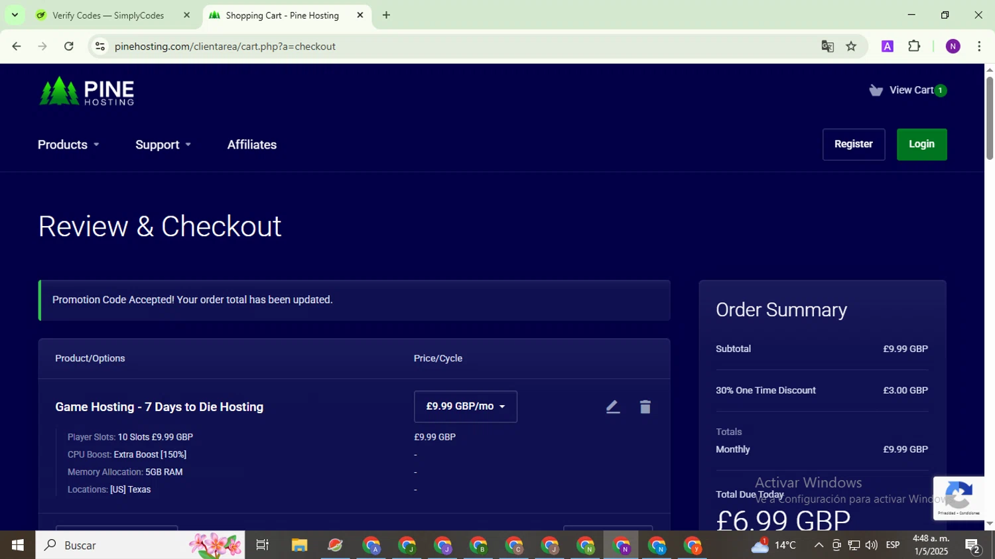Screen dimensions: 995x559
Task: Click Monthly total £9.99 GBP value
Action: click(905, 450)
